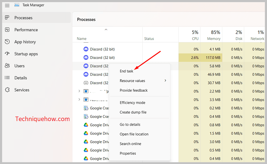
Task: Click the 30.7 MB memory cell
Action: (x=211, y=83)
